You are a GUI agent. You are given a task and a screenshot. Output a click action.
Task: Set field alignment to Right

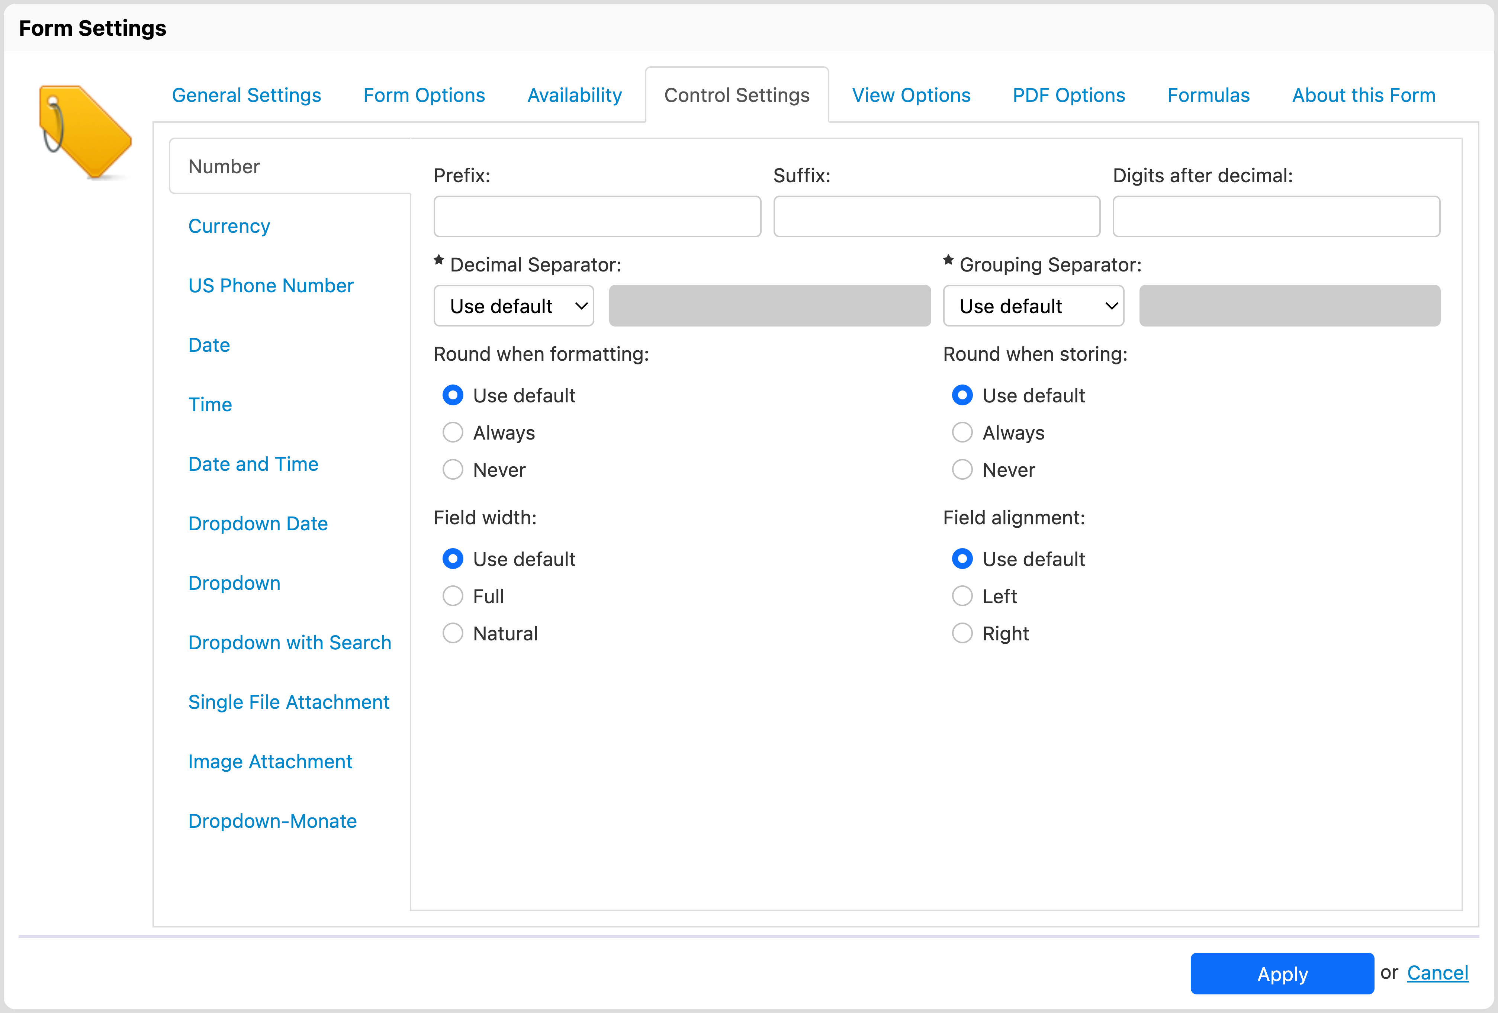coord(962,633)
